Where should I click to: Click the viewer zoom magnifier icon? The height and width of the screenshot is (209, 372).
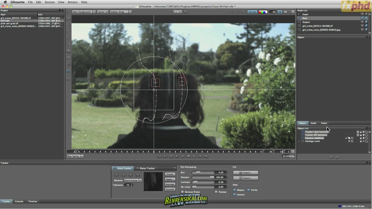[x=232, y=12]
